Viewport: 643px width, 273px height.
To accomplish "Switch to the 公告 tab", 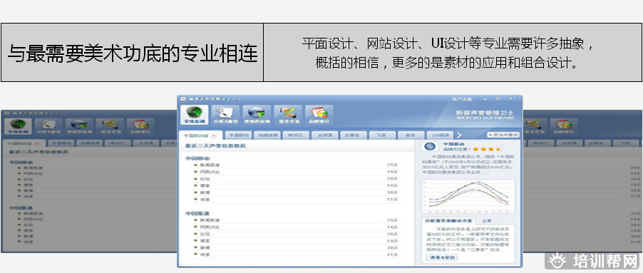I will coord(486,220).
